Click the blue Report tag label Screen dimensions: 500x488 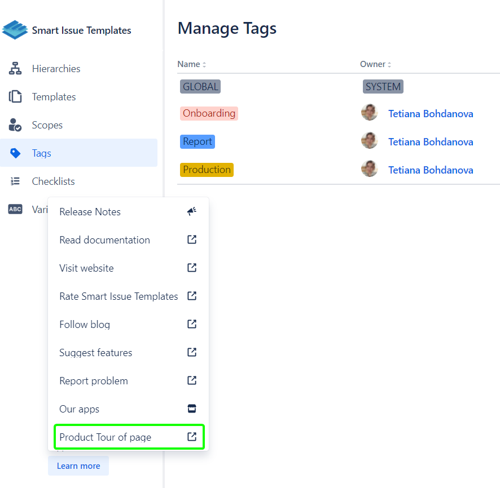coord(198,141)
